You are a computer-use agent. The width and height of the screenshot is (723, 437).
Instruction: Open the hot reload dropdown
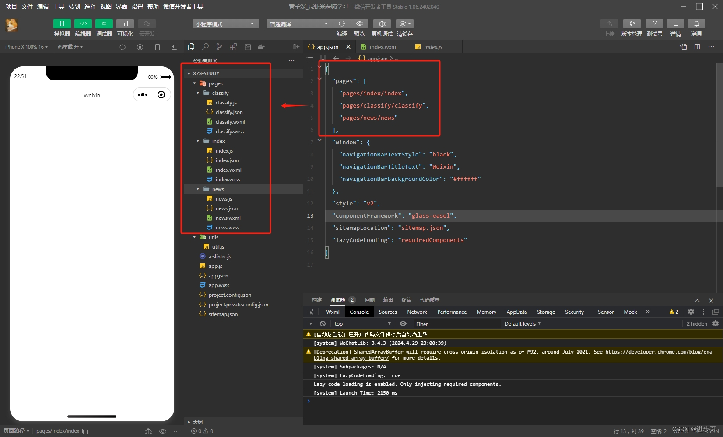click(70, 47)
